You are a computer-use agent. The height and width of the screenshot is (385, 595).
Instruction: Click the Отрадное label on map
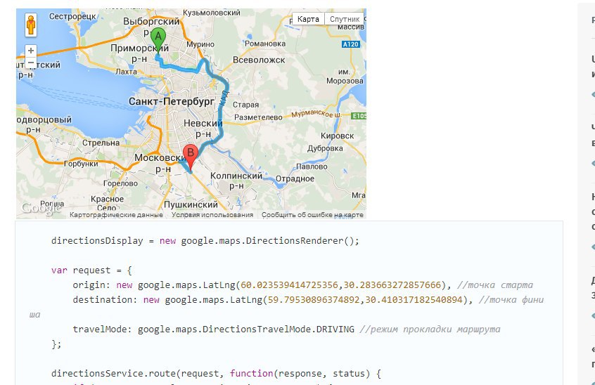click(295, 179)
